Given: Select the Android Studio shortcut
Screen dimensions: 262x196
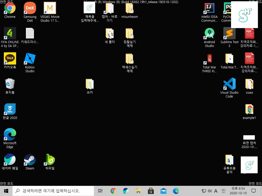Looking at the screenshot, I should coord(209,37).
